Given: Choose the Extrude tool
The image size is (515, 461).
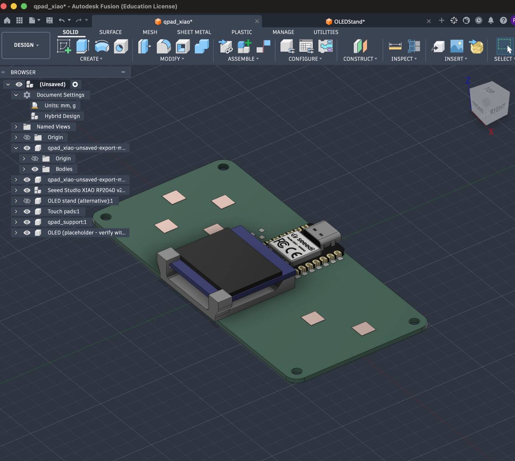Looking at the screenshot, I should 83,46.
